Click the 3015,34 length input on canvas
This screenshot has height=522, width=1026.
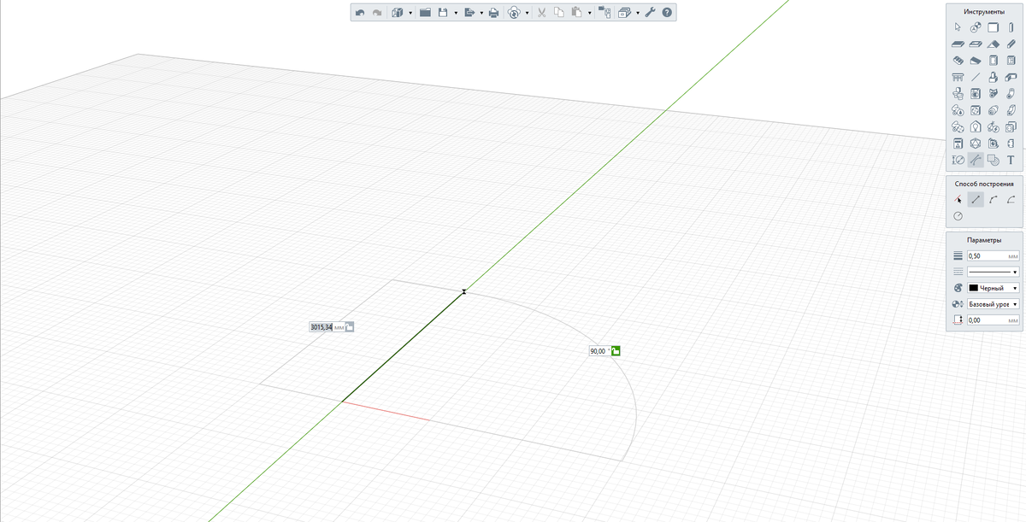[x=327, y=327]
